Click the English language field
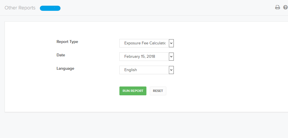 (x=144, y=70)
